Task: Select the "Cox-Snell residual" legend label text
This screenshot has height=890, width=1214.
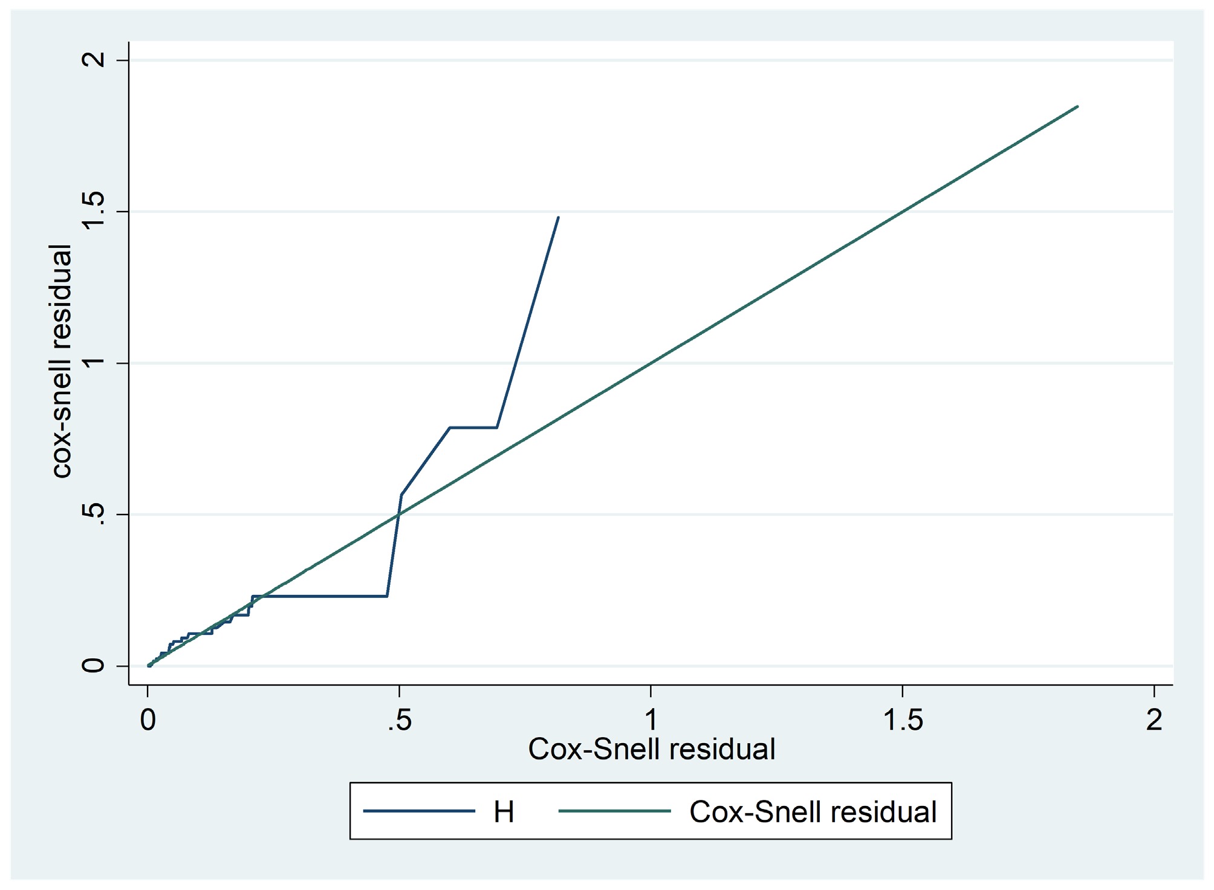Action: [813, 812]
